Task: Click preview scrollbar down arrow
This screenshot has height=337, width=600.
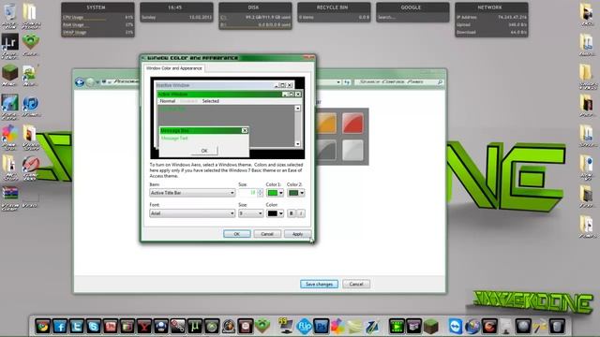Action: 297,144
